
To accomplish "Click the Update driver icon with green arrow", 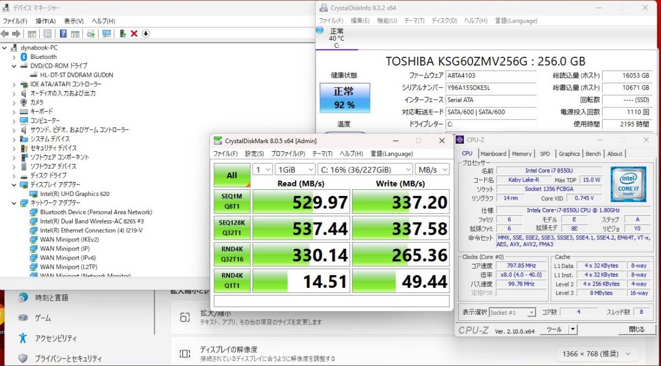I will coord(123,34).
